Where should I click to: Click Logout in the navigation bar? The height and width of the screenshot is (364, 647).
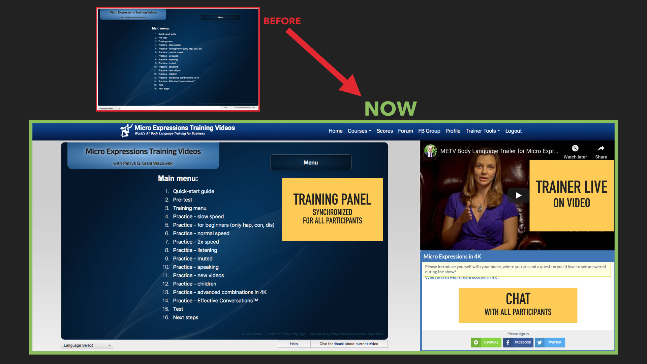[513, 131]
